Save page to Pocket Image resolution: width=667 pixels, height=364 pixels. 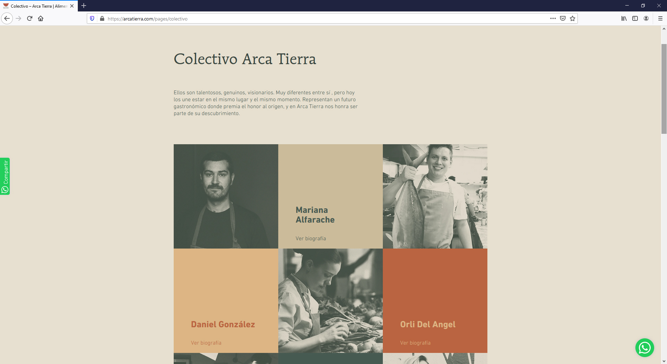point(563,18)
